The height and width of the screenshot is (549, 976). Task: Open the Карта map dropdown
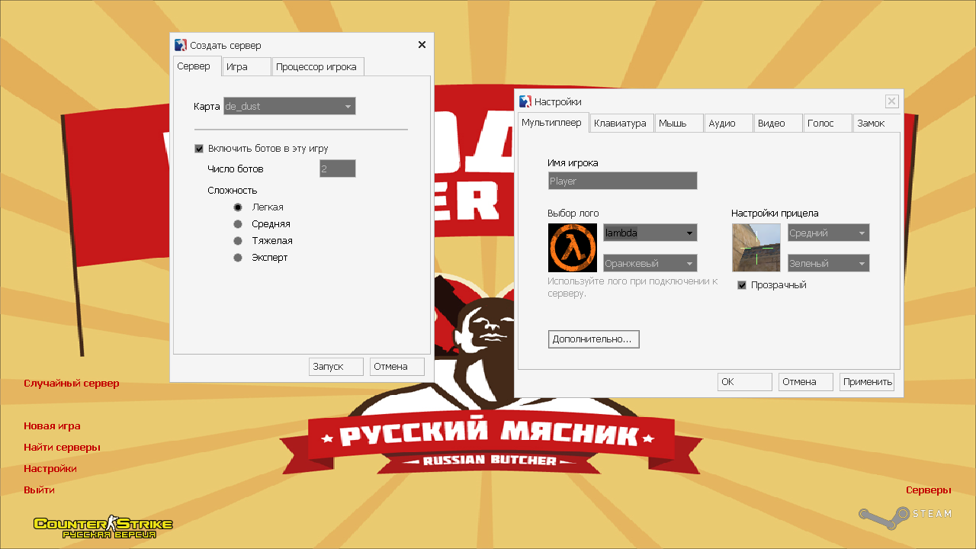coord(289,106)
